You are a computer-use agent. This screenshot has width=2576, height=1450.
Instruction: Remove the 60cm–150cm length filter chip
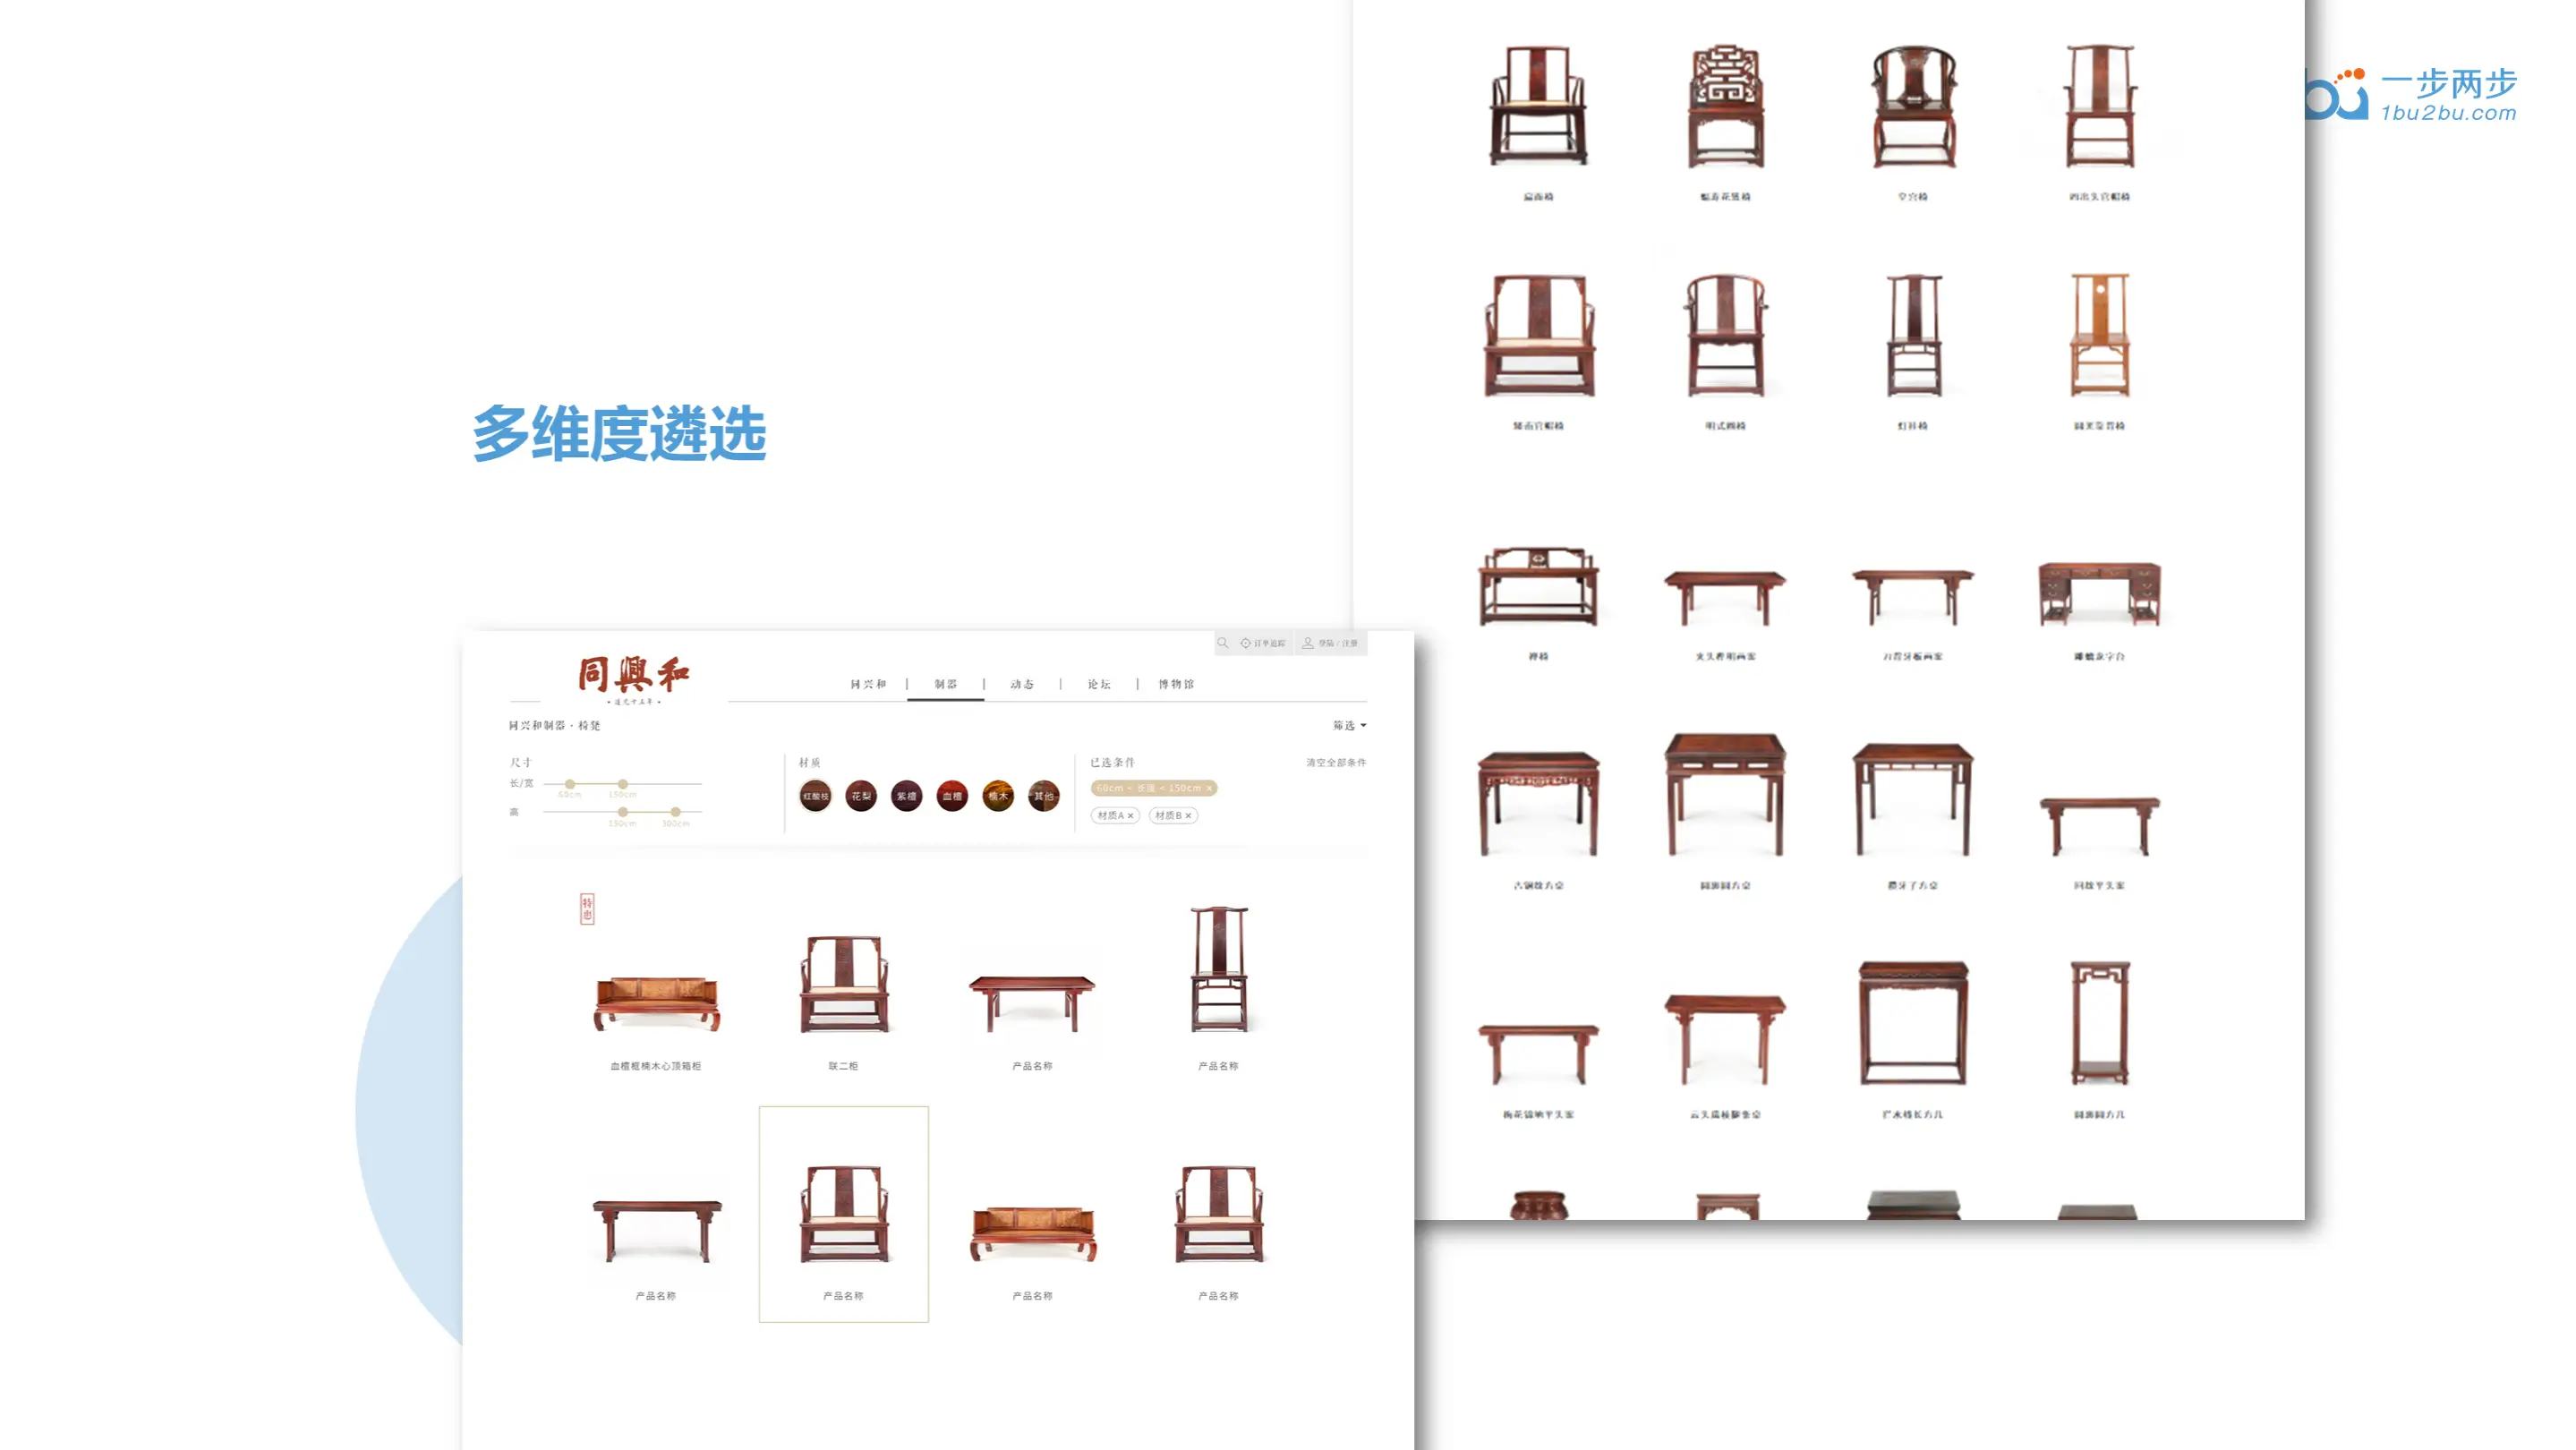(1209, 788)
